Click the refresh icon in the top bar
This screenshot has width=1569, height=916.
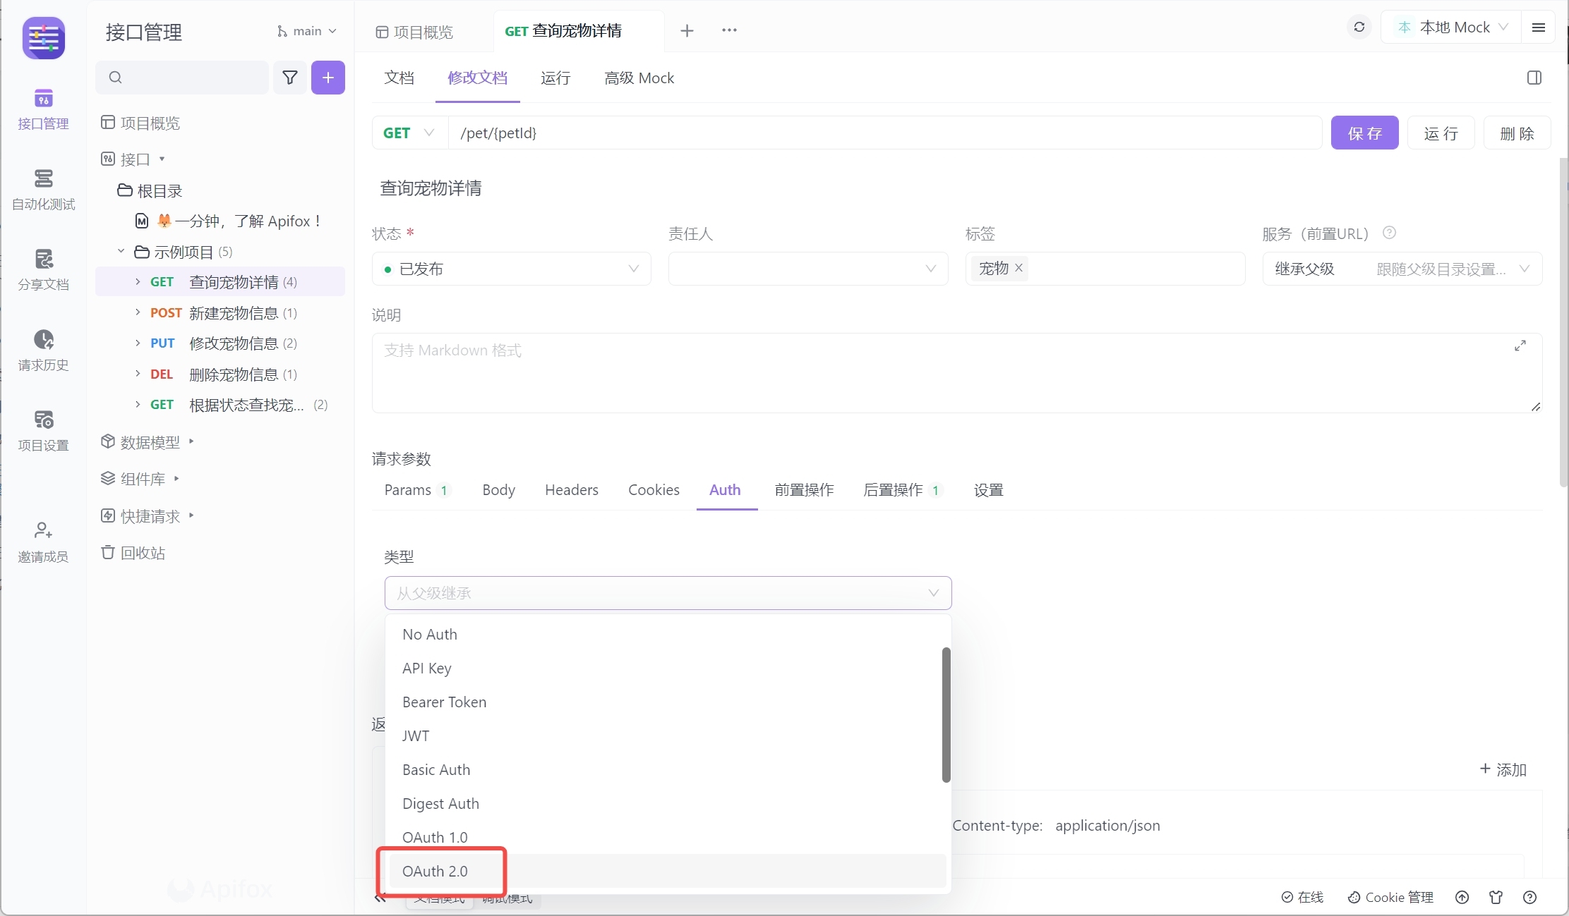click(x=1359, y=27)
